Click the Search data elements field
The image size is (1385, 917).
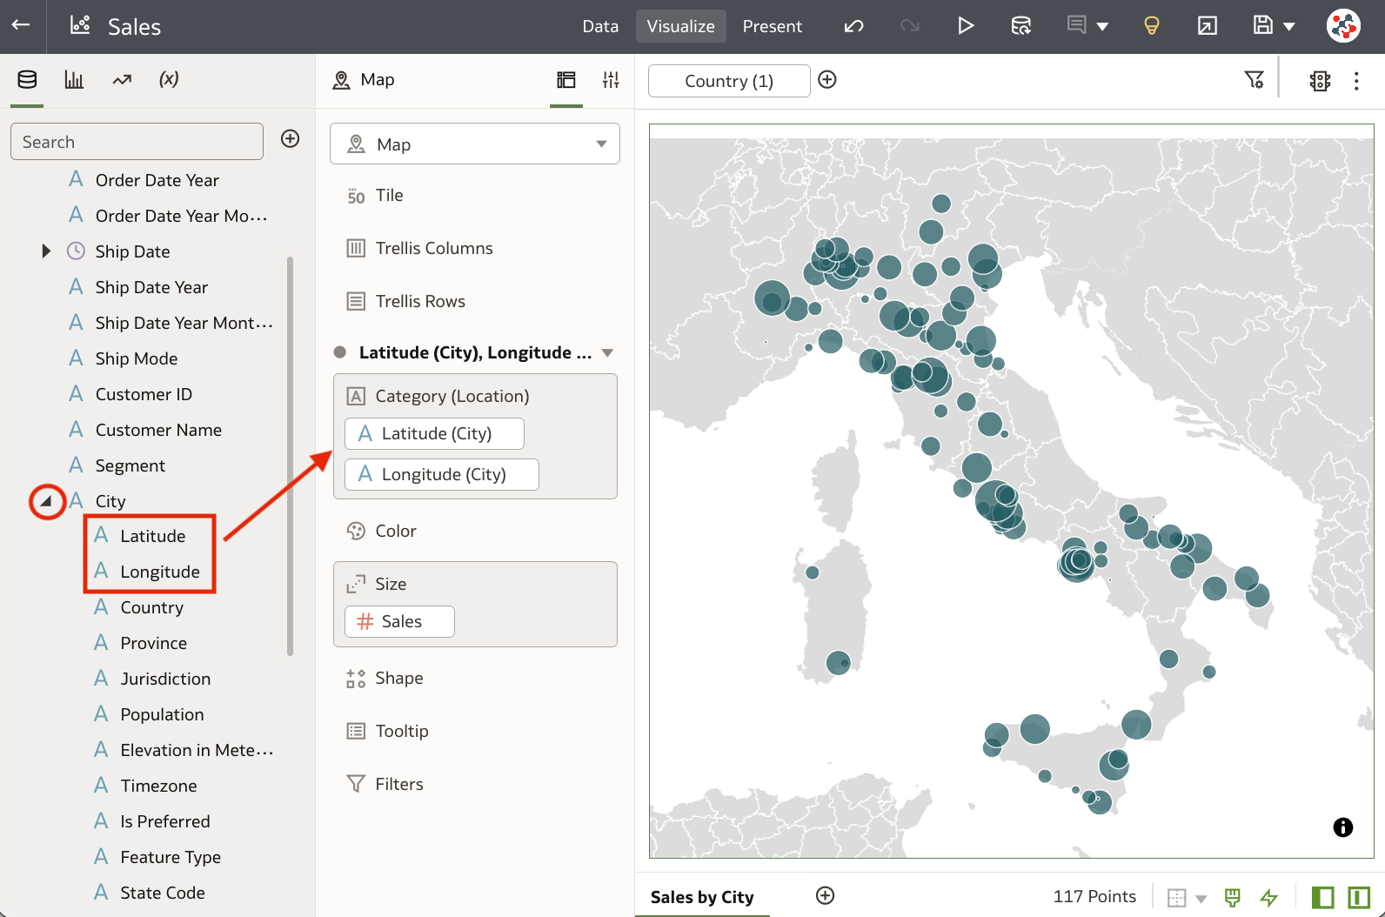(137, 142)
